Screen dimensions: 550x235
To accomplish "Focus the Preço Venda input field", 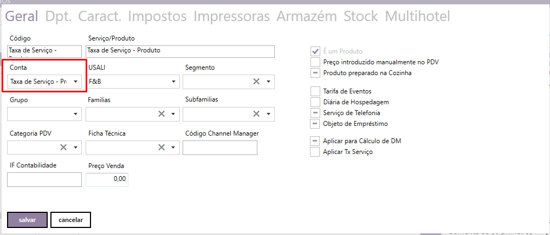I will pos(107,179).
